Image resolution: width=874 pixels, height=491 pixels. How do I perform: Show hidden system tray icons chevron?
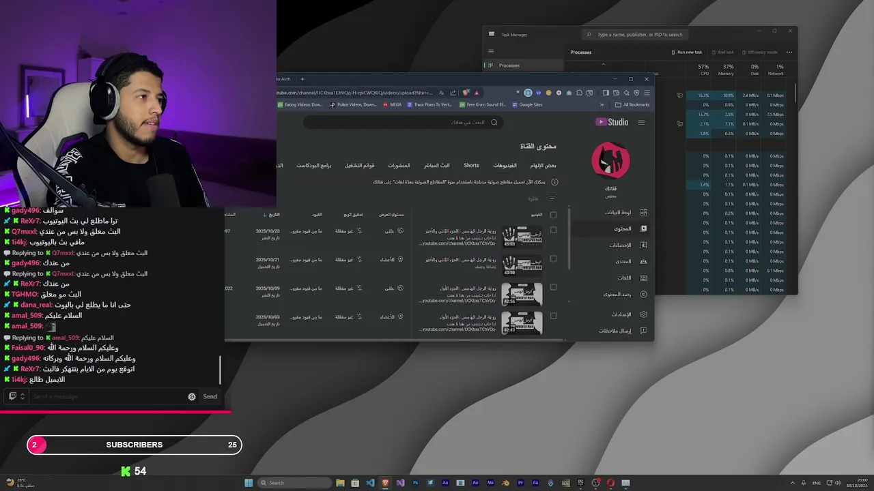(x=792, y=483)
